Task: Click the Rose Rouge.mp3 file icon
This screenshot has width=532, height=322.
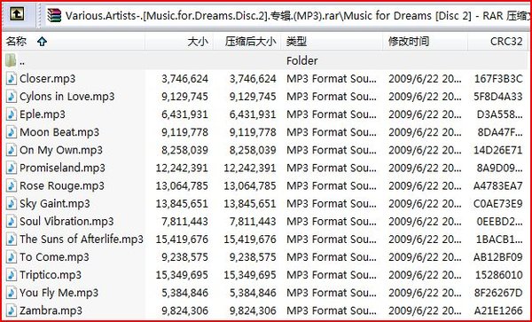Action: (x=12, y=185)
